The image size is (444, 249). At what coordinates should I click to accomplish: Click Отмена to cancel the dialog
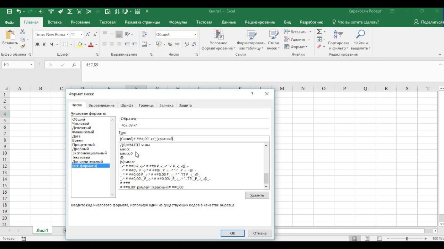260,233
